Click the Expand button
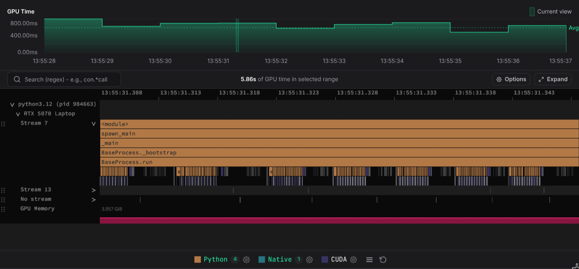This screenshot has height=269, width=579. pyautogui.click(x=553, y=79)
